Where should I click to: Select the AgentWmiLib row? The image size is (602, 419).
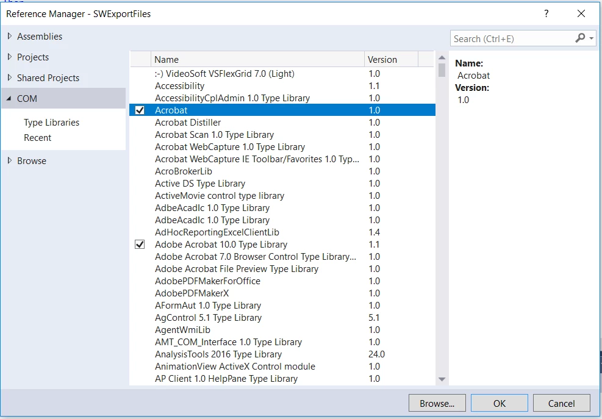tap(282, 329)
